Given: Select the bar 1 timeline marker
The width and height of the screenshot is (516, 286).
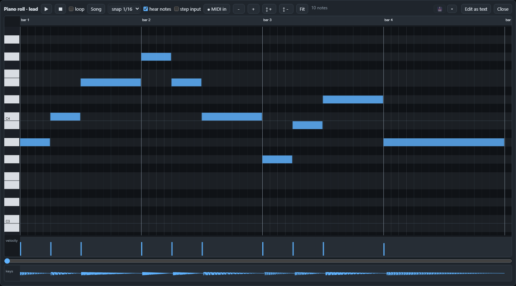Looking at the screenshot, I should click(25, 20).
